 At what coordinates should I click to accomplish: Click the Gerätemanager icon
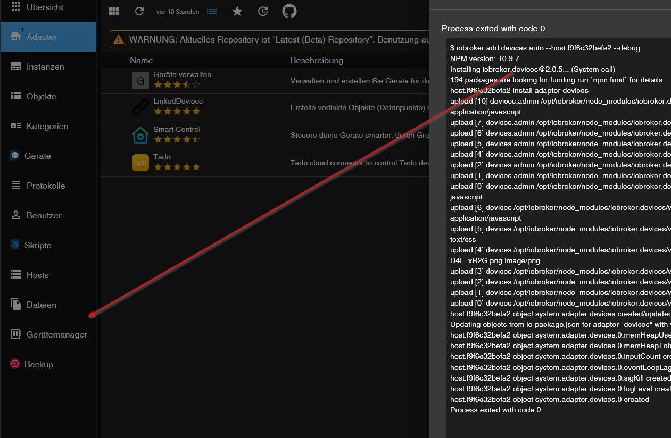point(16,334)
